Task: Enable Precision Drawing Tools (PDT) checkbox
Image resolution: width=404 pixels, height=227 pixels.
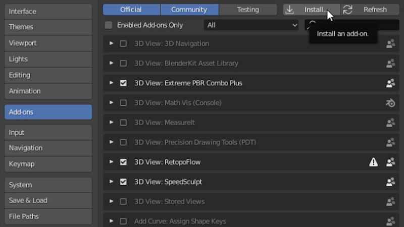Action: coord(123,142)
